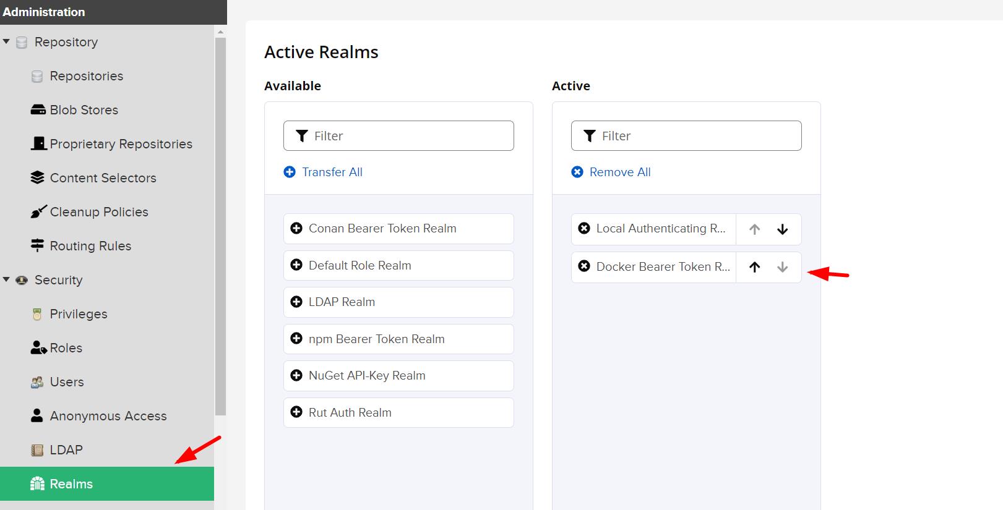Add LDAP Realm via plus icon
The width and height of the screenshot is (1003, 510).
296,302
